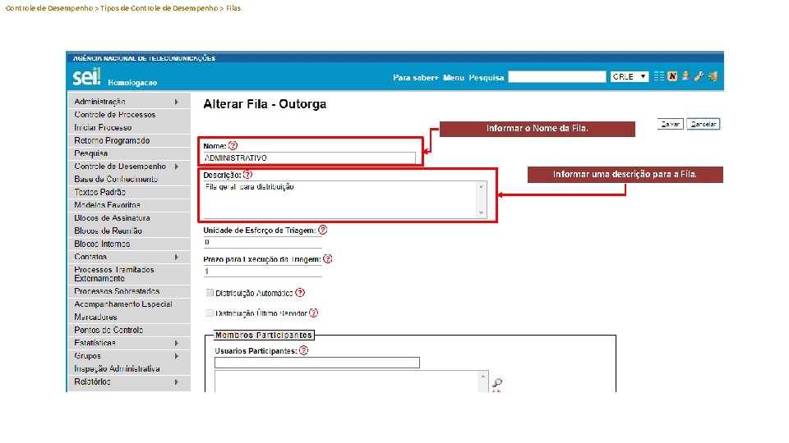Click the logout door icon in header
Screen dimensions: 789x443
tap(713, 76)
